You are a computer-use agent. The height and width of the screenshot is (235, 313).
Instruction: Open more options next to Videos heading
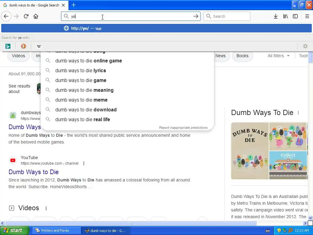[46, 208]
